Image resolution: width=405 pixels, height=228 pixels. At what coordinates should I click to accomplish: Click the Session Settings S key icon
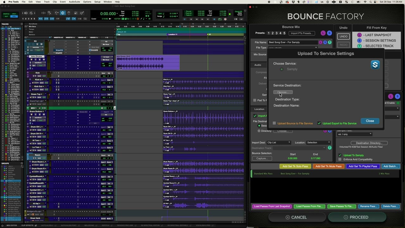pyautogui.click(x=359, y=41)
